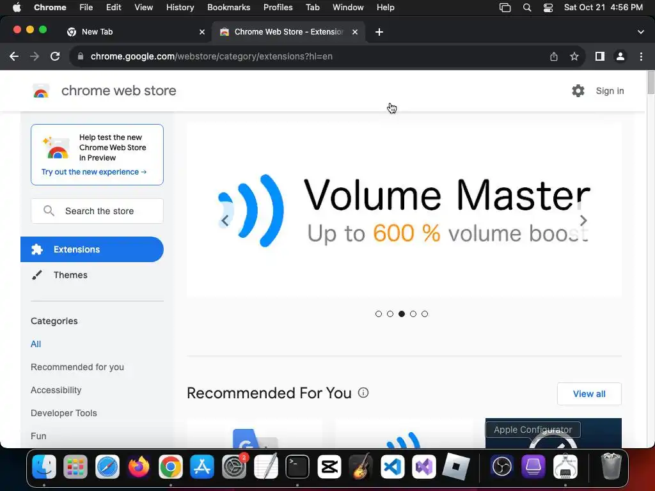The image size is (655, 491).
Task: Click the padlock site info icon
Action: [81, 56]
